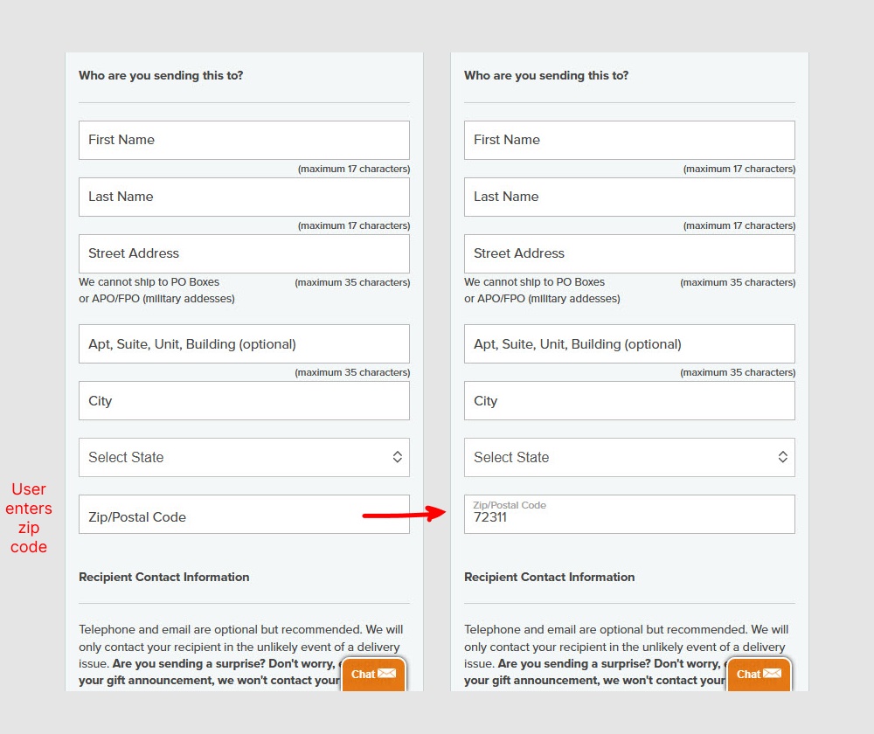This screenshot has height=734, width=874.
Task: Click the Last Name field in left form
Action: [244, 197]
